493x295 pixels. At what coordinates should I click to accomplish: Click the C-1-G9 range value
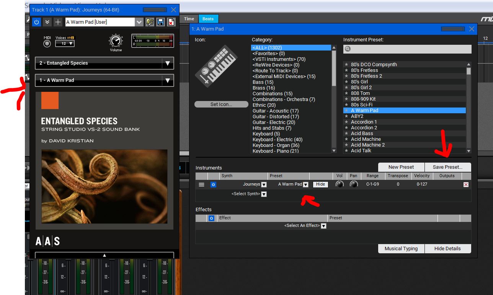372,184
